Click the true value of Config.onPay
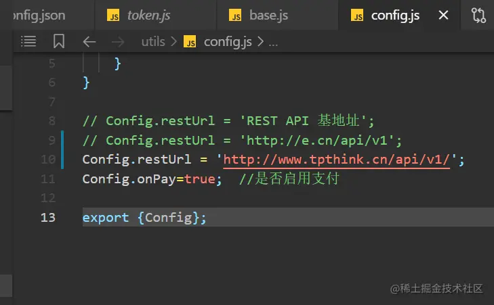 (199, 179)
